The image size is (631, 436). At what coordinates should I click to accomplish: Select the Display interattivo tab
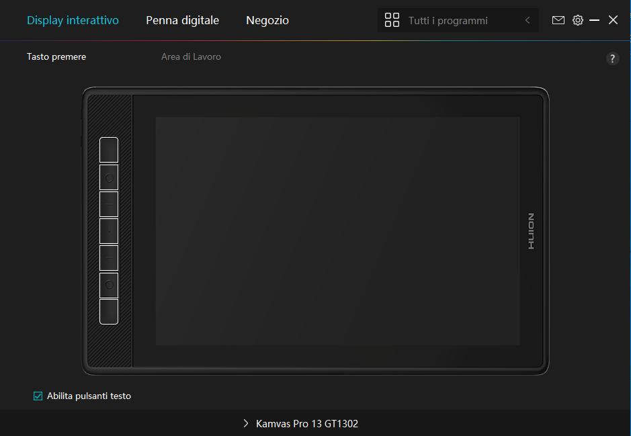click(x=73, y=20)
